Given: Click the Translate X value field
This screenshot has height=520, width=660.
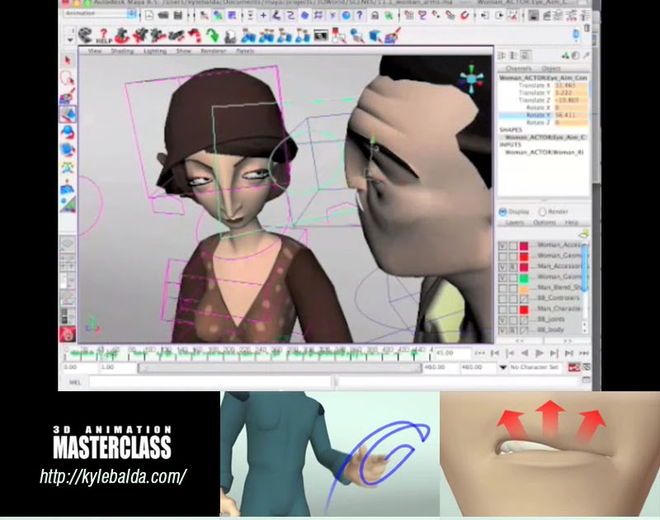Looking at the screenshot, I should point(571,86).
